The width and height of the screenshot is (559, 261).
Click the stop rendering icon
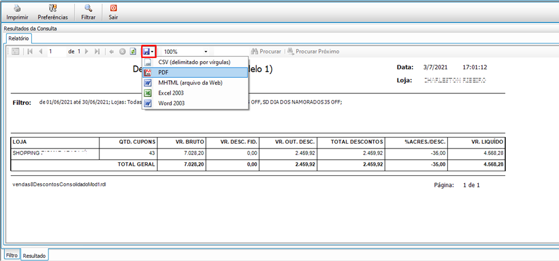[x=122, y=51]
